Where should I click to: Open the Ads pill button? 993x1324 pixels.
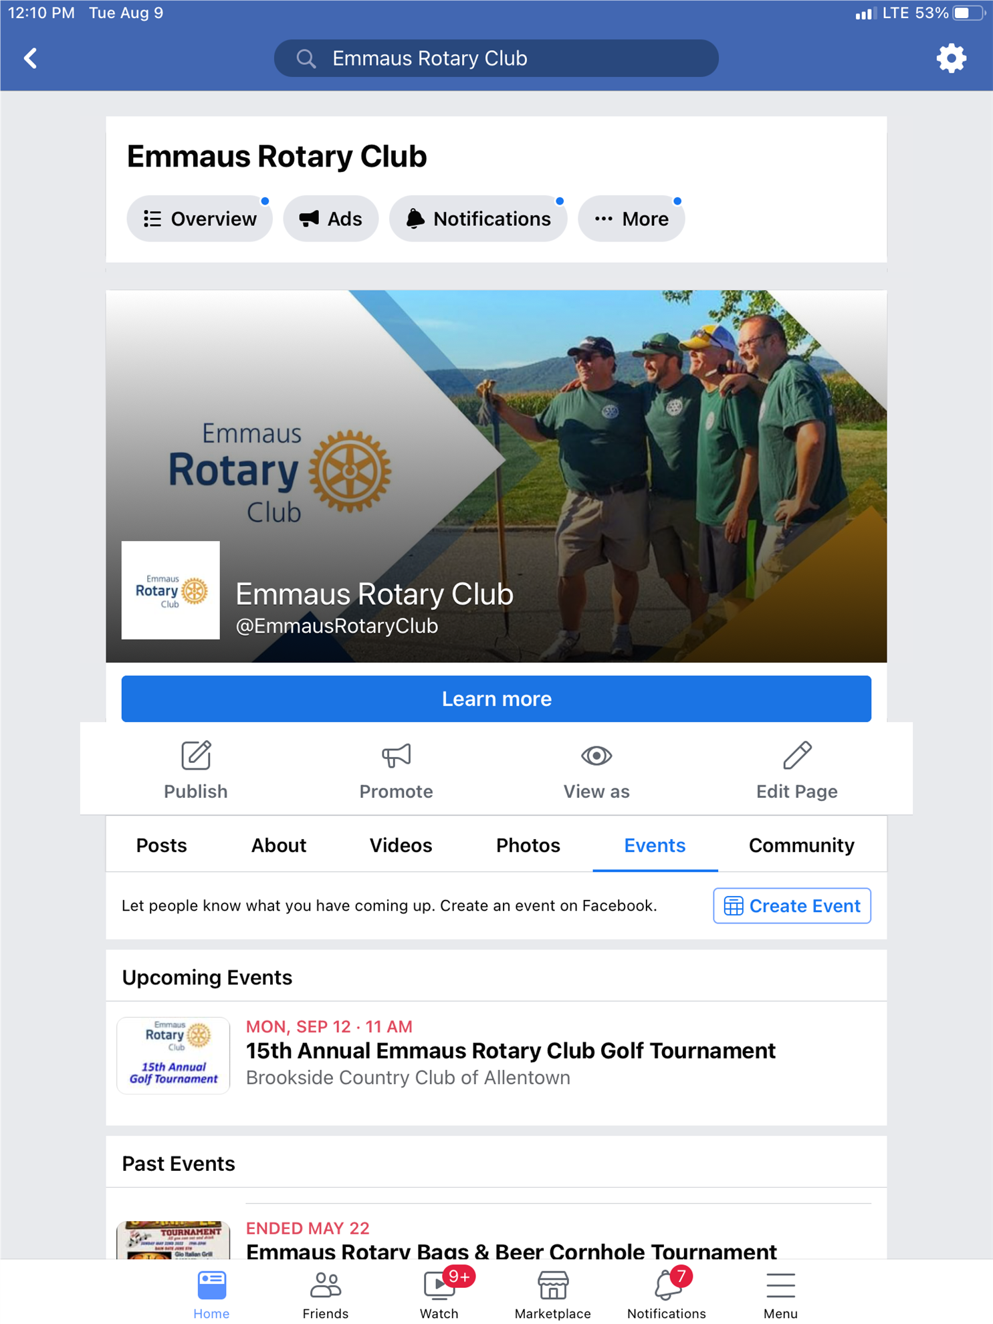[331, 219]
